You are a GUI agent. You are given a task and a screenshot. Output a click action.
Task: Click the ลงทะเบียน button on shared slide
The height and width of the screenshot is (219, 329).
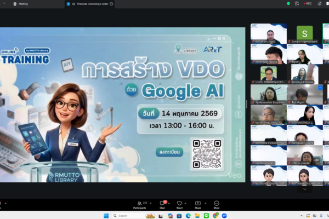(169, 152)
